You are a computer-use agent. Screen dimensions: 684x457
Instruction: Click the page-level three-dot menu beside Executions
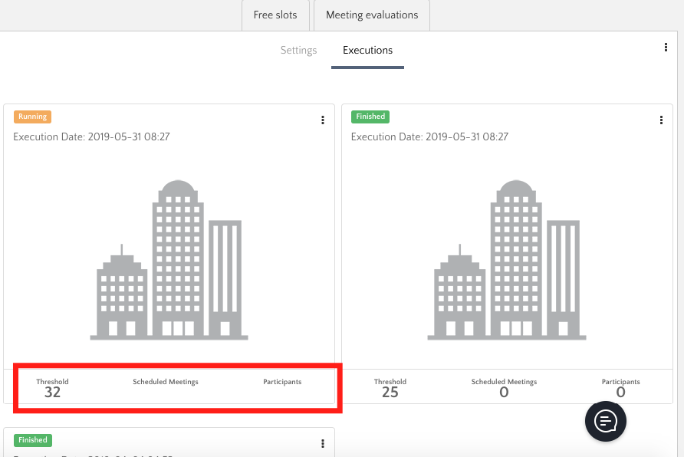[x=666, y=48]
